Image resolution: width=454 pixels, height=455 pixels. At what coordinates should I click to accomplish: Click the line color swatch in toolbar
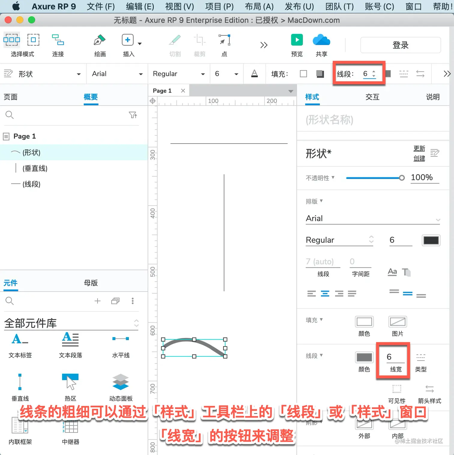(x=388, y=74)
